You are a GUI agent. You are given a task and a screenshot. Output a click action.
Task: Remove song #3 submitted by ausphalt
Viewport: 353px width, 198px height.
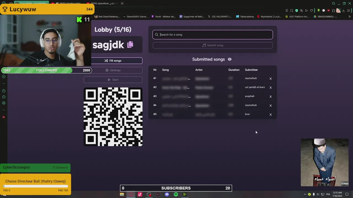point(271,97)
